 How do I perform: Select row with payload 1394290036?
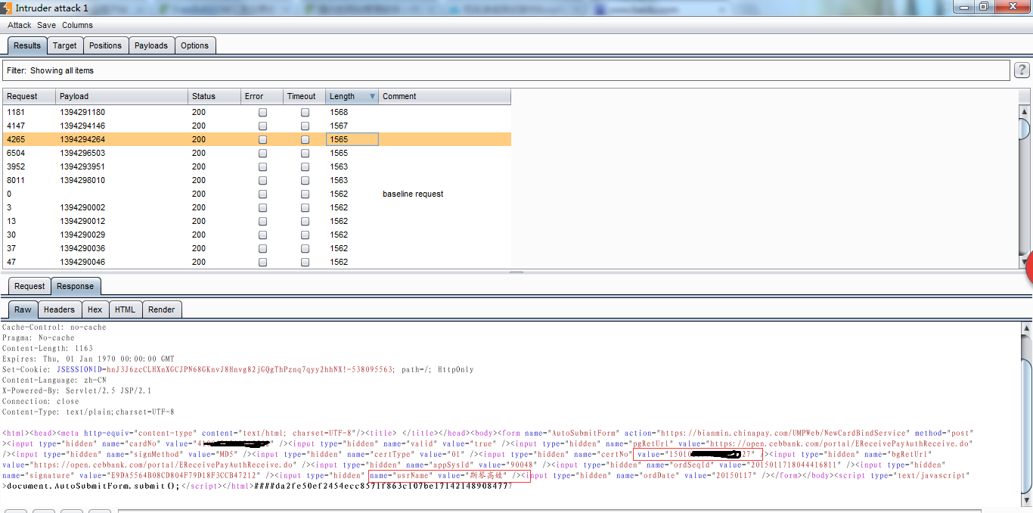257,248
